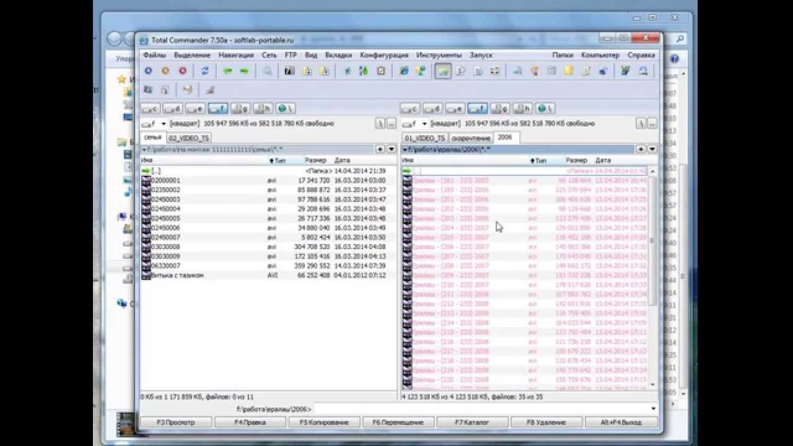
Task: Click the F5 Копирование button
Action: [325, 422]
